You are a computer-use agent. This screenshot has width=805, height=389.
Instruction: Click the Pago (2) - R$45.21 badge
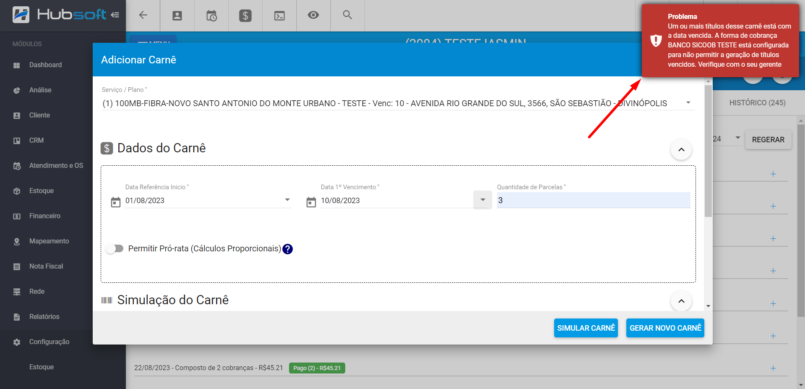tap(317, 368)
